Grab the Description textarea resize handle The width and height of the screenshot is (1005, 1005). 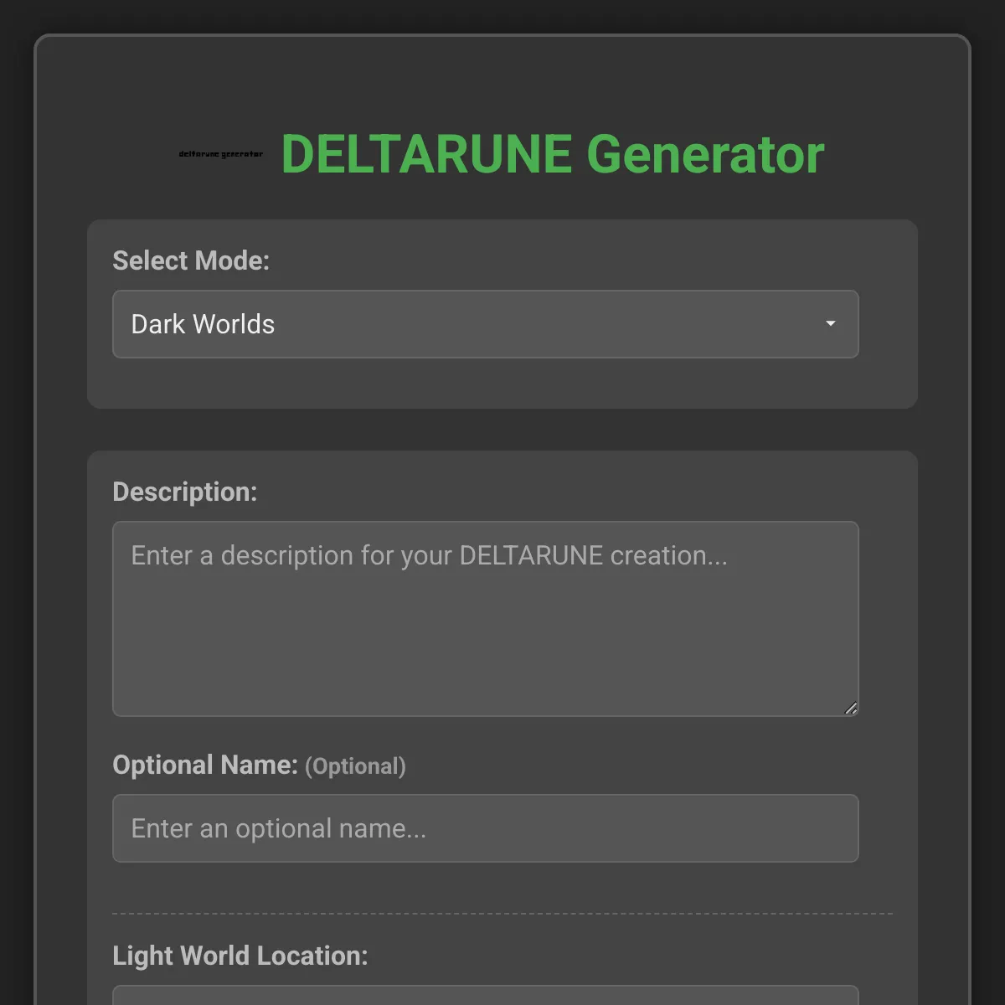tap(851, 709)
